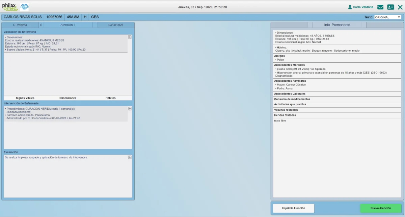Click the X close icon in header
The height and width of the screenshot is (217, 405).
pyautogui.click(x=400, y=7)
